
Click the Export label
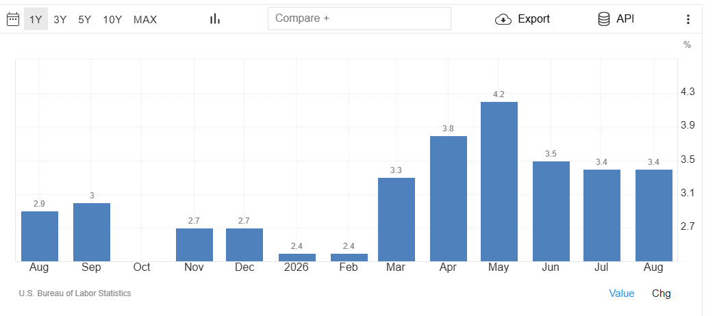(533, 18)
